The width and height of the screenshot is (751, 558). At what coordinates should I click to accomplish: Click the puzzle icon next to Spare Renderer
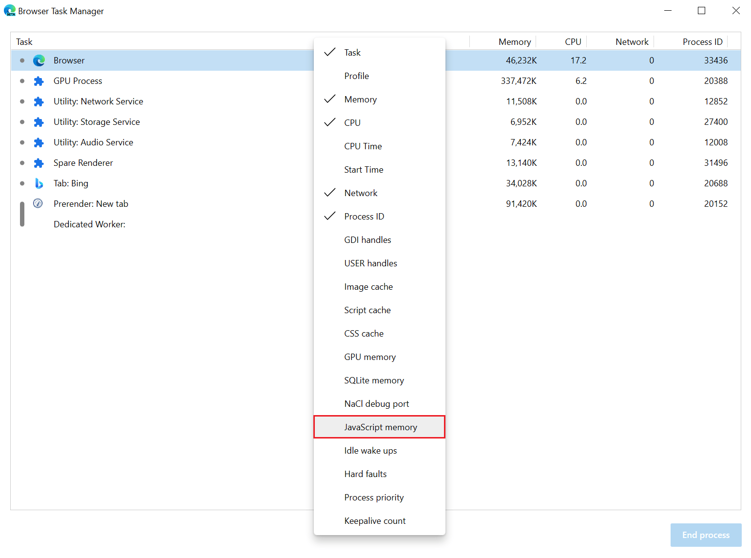click(x=39, y=163)
